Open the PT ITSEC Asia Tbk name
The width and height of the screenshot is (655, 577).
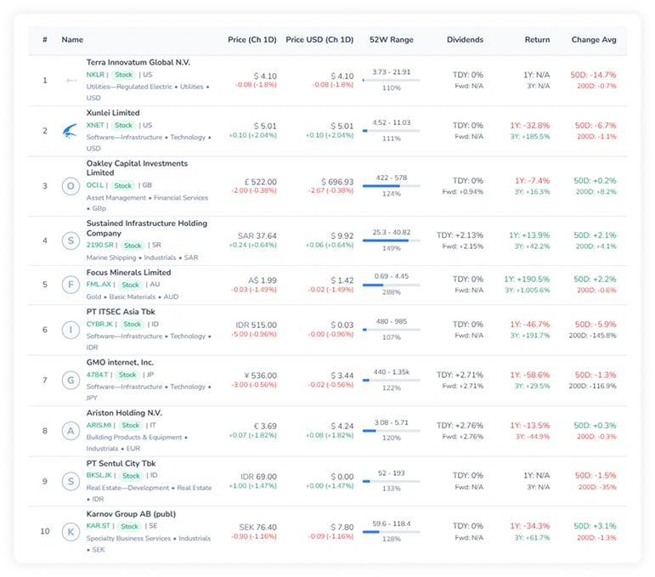coord(121,312)
